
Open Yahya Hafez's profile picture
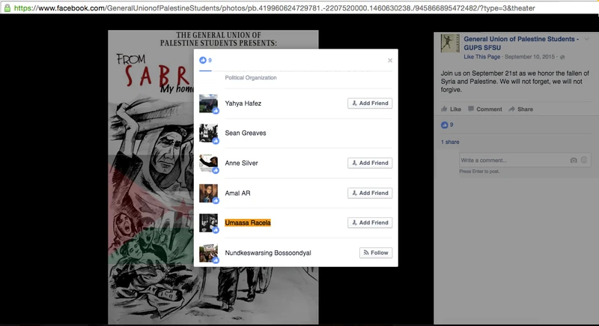[x=208, y=103]
